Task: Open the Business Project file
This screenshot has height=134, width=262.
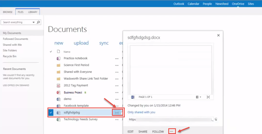Action: [73, 92]
